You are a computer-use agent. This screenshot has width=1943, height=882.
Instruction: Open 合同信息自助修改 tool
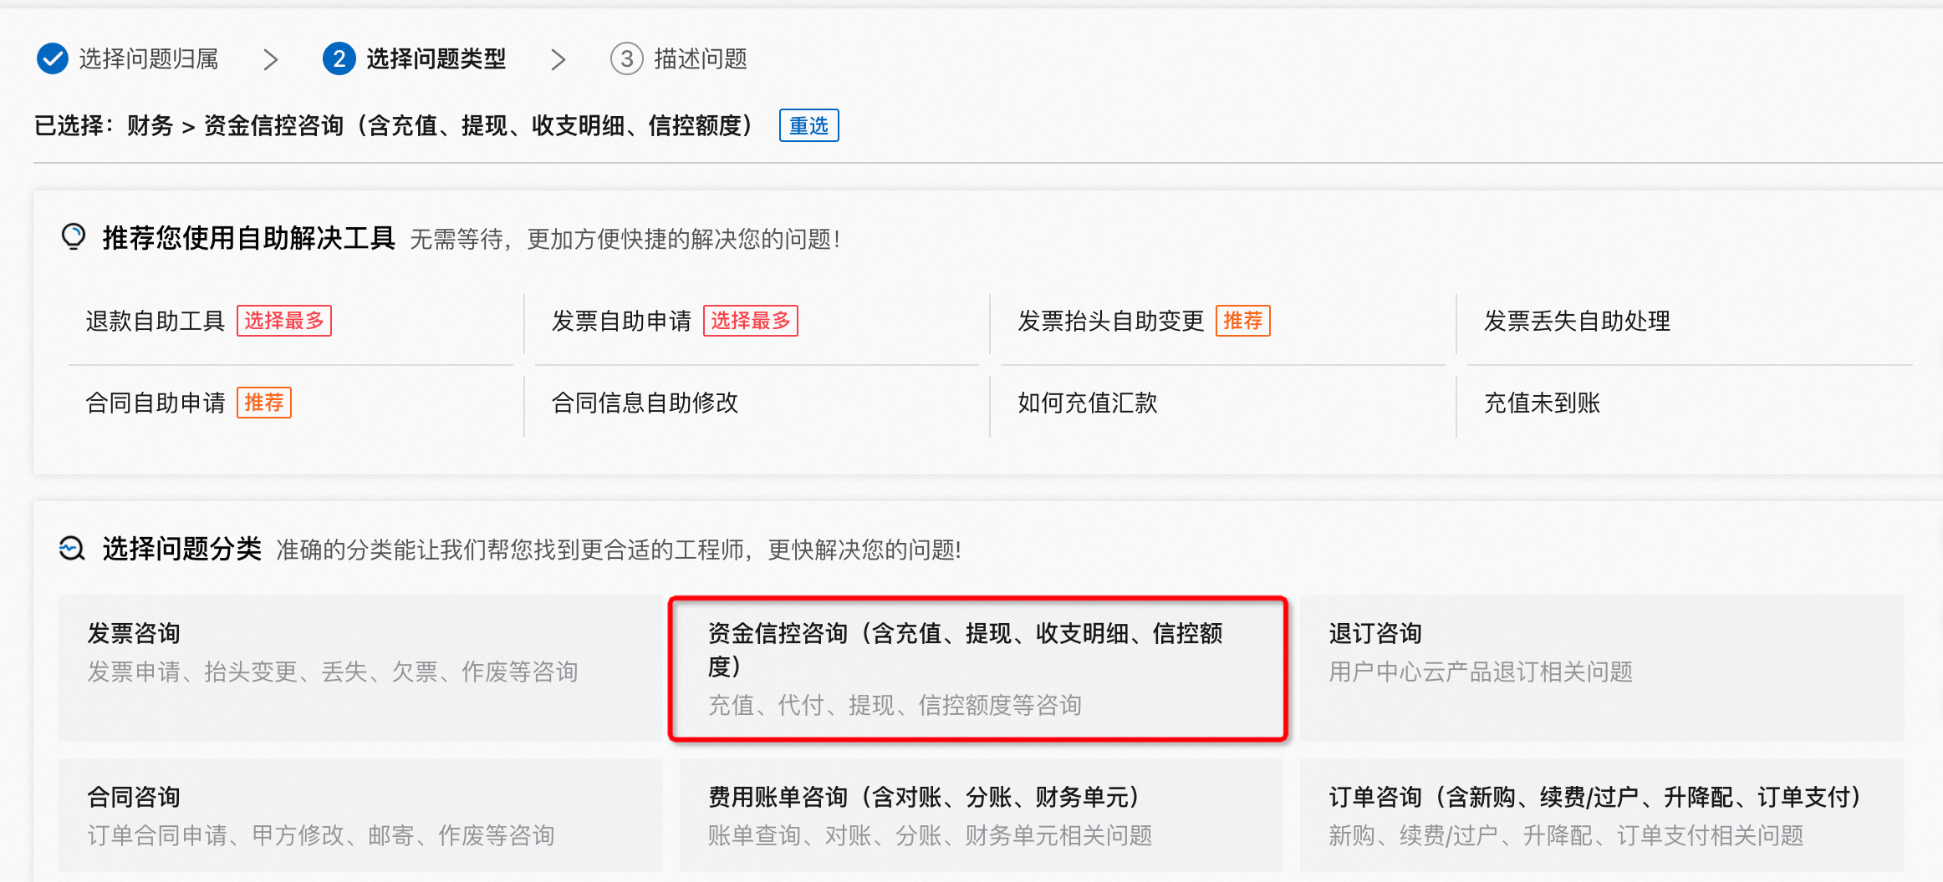coord(645,403)
